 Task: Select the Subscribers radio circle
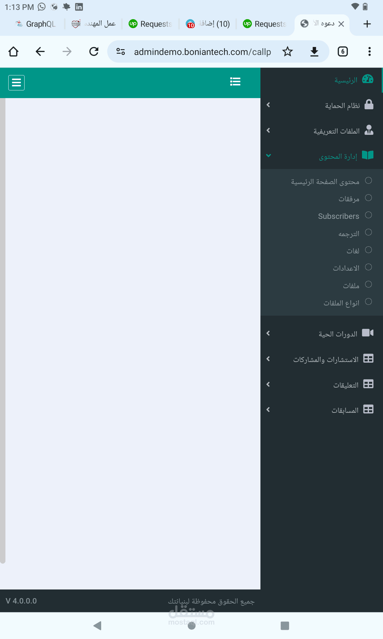coord(368,215)
